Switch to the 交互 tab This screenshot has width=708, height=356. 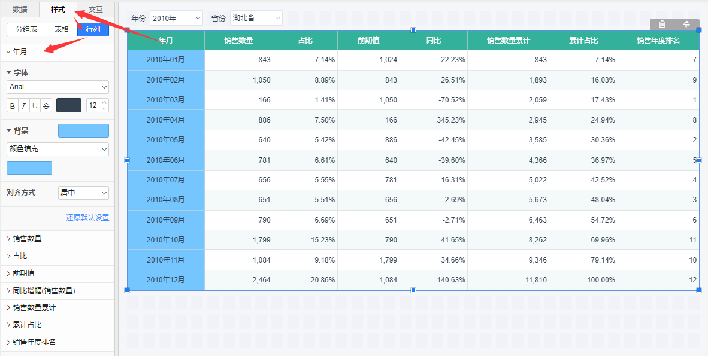click(95, 10)
